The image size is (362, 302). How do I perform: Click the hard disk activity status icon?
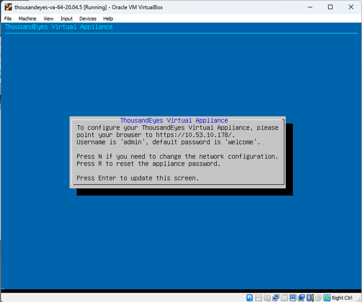tap(249, 297)
